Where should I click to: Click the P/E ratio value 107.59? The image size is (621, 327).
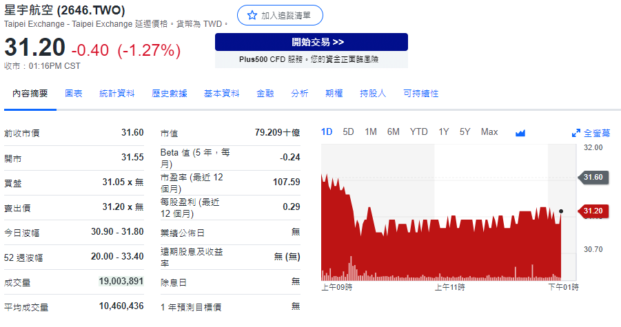286,182
